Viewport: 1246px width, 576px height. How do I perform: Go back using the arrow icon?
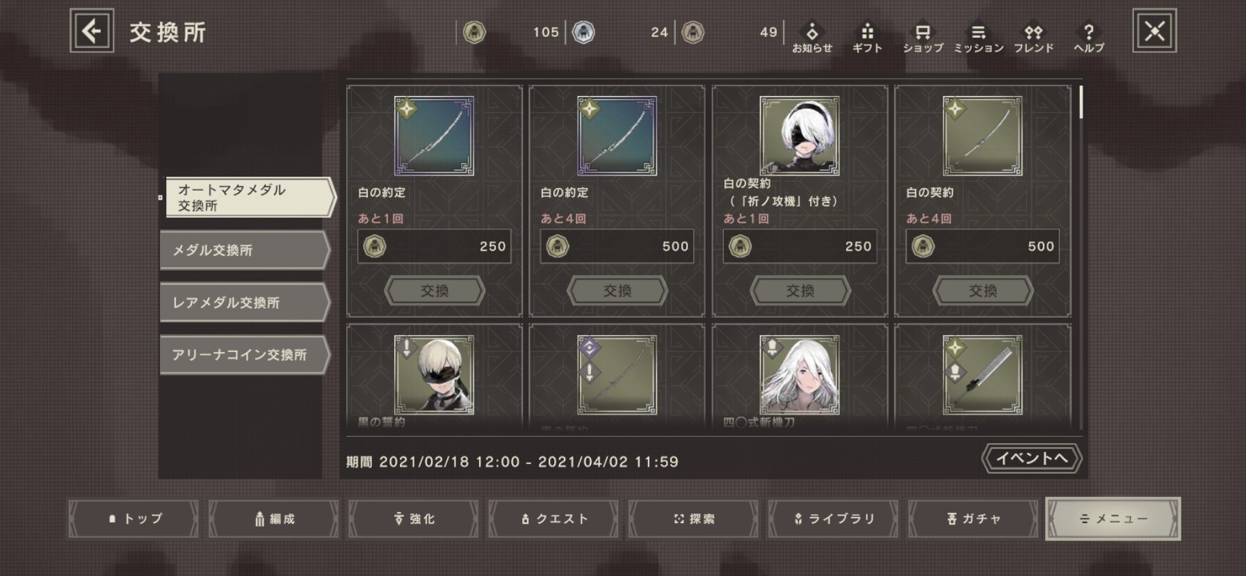click(x=92, y=31)
